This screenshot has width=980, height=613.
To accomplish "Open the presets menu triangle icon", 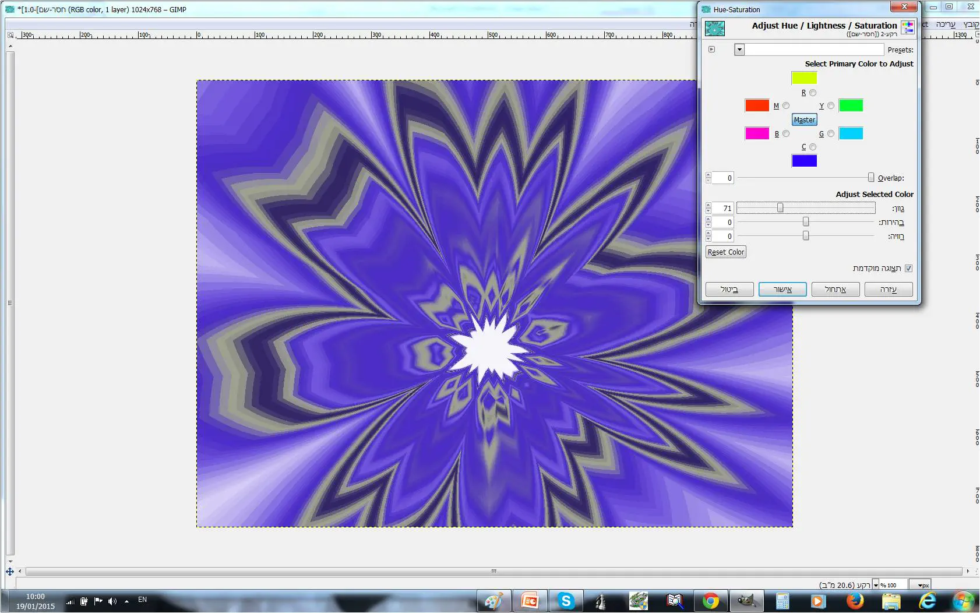I will point(711,50).
